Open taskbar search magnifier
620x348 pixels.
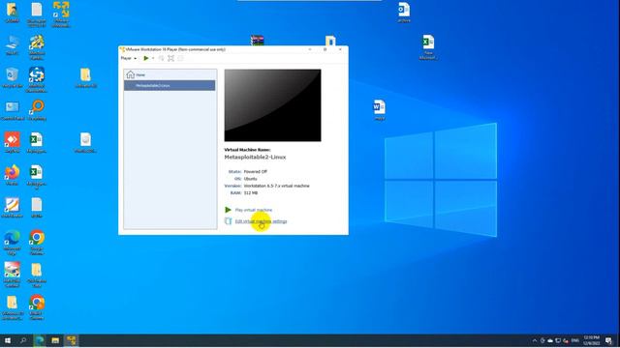click(x=23, y=340)
